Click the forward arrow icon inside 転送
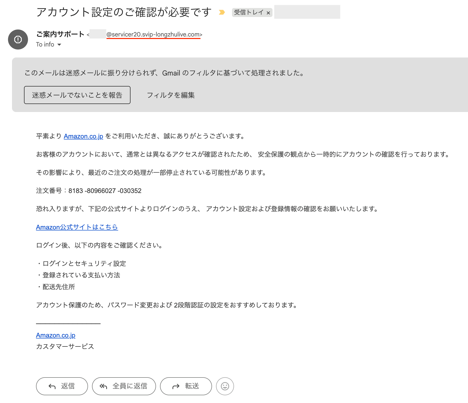The image size is (468, 403). coord(176,386)
